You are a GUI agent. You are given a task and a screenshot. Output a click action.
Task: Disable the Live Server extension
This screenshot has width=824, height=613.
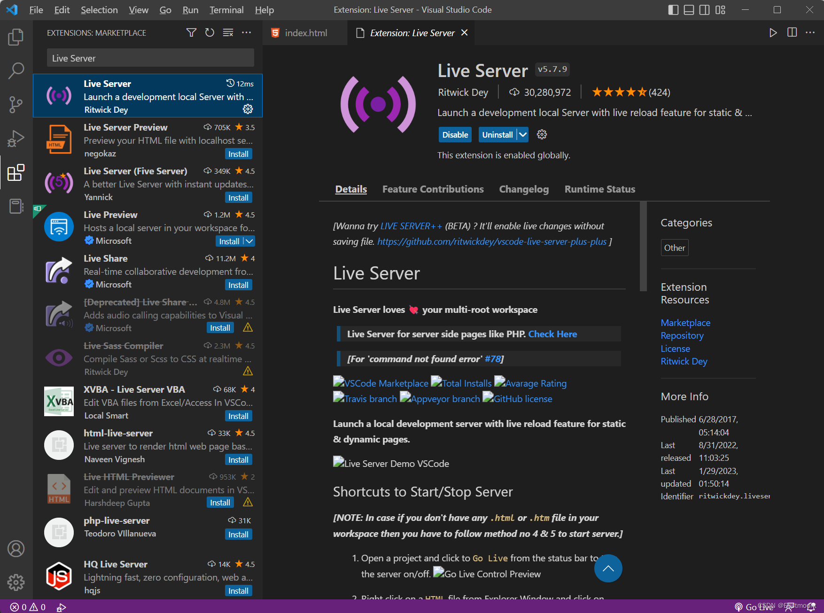click(x=455, y=134)
